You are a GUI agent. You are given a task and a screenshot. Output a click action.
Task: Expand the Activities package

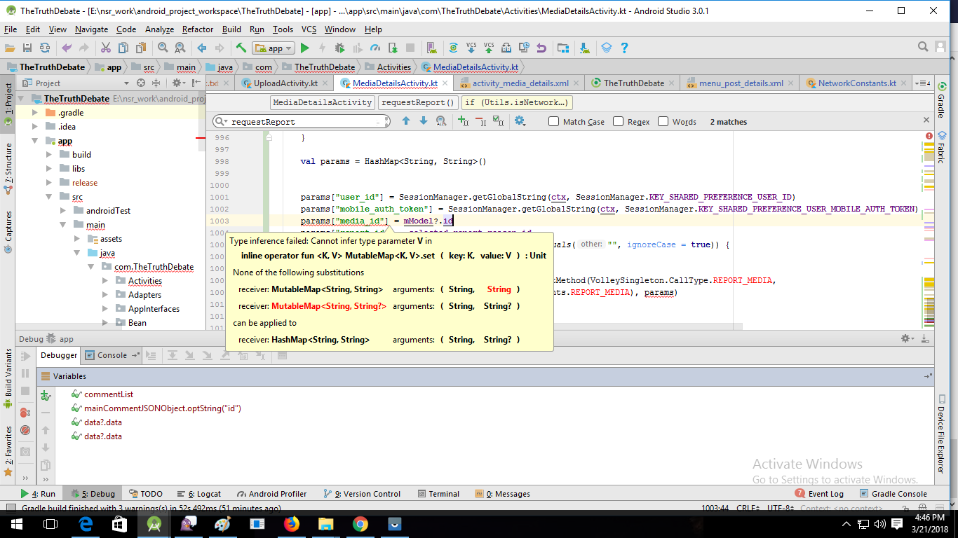(104, 281)
